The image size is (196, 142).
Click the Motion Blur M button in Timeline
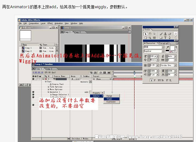click(109, 73)
